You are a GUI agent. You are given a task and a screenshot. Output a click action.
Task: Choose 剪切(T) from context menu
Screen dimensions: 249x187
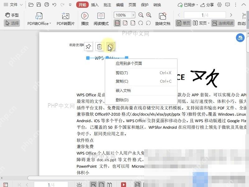click(x=141, y=73)
